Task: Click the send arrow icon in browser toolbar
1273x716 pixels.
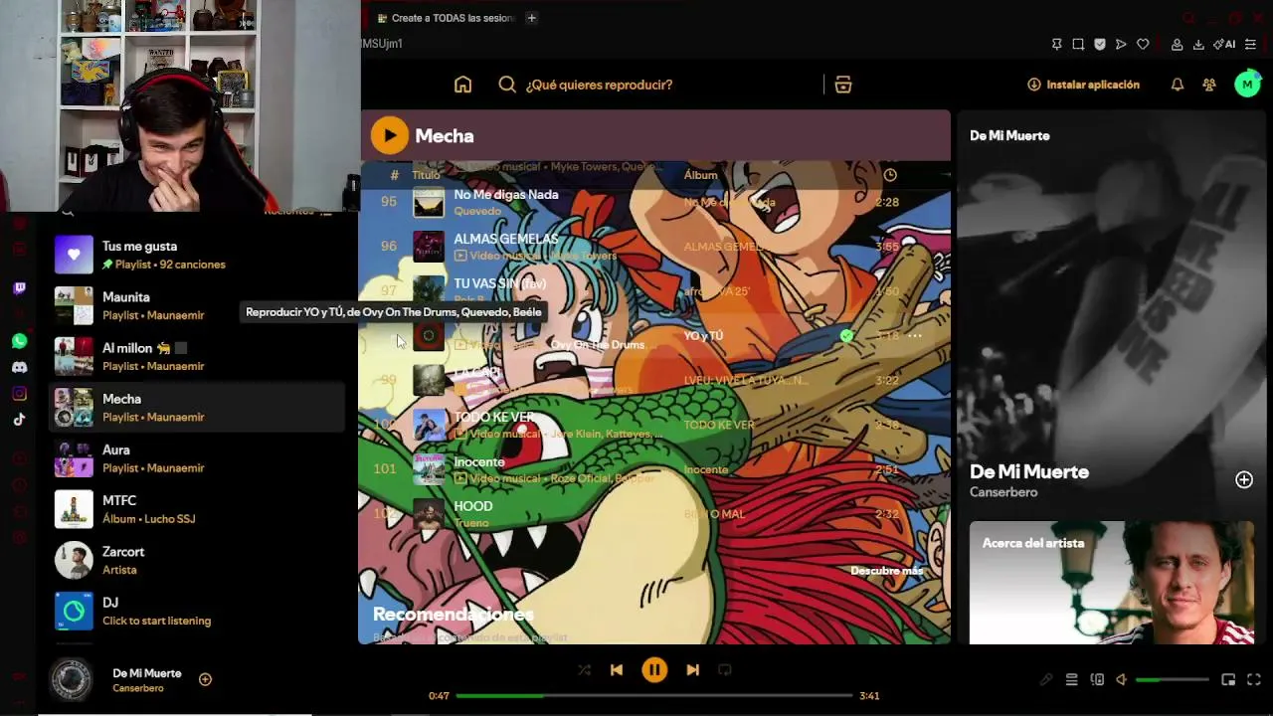Action: coord(1121,44)
